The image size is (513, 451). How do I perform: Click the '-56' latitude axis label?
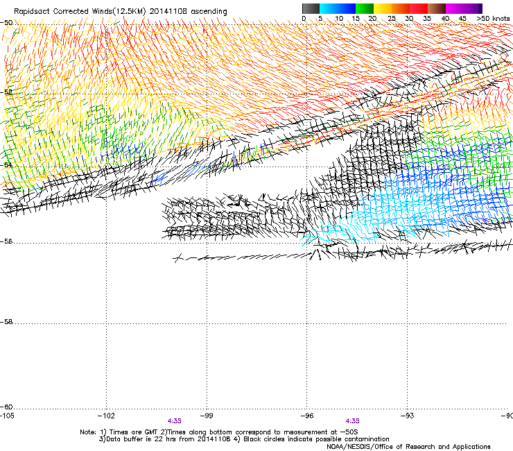click(x=6, y=241)
